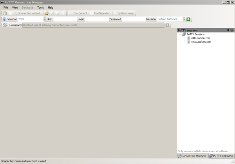Select the PuTTY Sessions root node
Screen dimensions: 235x164
(195, 34)
